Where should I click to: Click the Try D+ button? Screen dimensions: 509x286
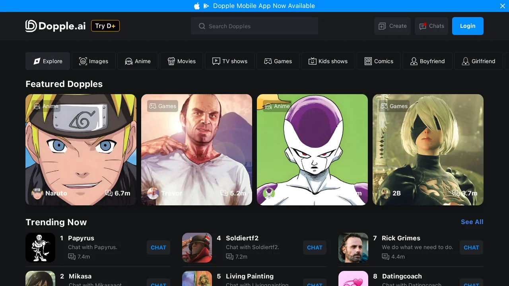click(x=105, y=26)
